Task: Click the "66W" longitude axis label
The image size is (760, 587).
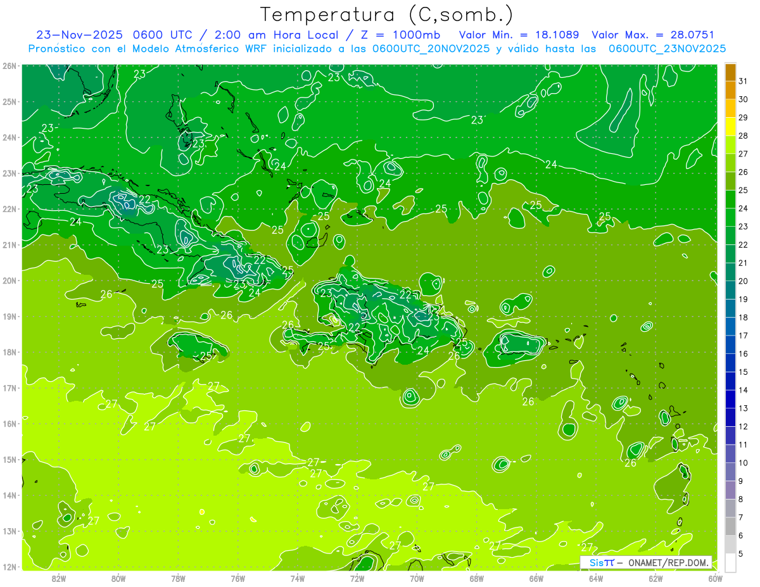Action: pyautogui.click(x=536, y=578)
